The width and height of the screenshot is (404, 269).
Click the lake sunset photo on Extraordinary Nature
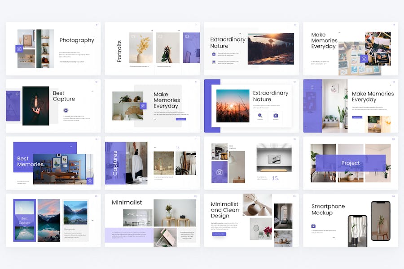coord(271,48)
